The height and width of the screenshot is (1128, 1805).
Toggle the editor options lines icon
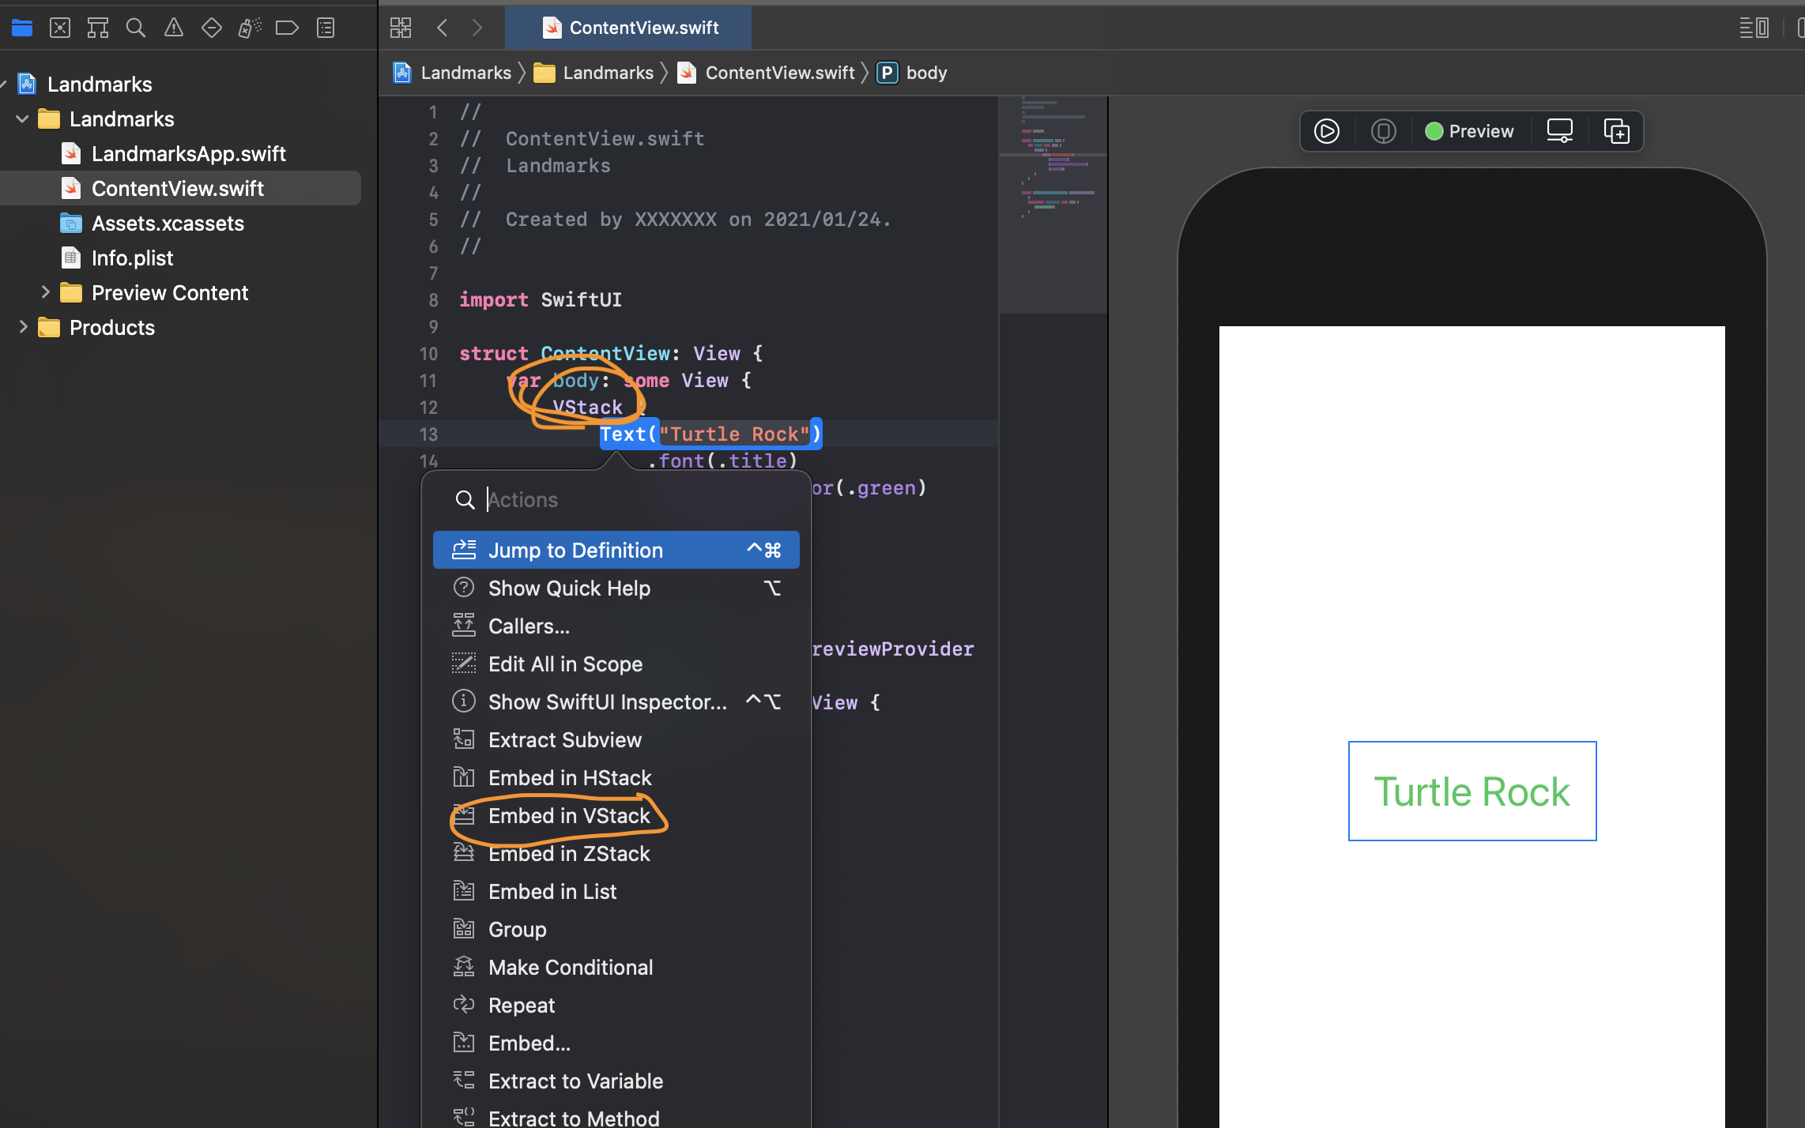[x=1754, y=28]
